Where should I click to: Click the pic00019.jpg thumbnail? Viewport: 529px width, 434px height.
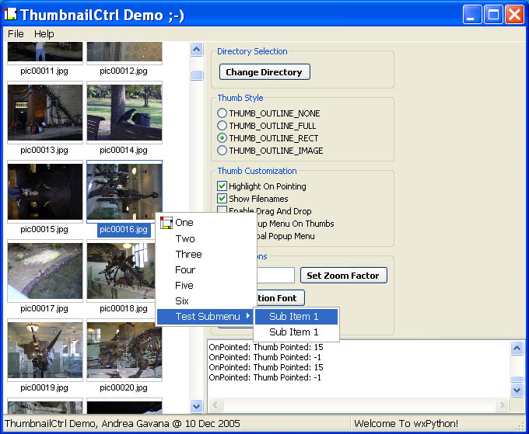(44, 350)
